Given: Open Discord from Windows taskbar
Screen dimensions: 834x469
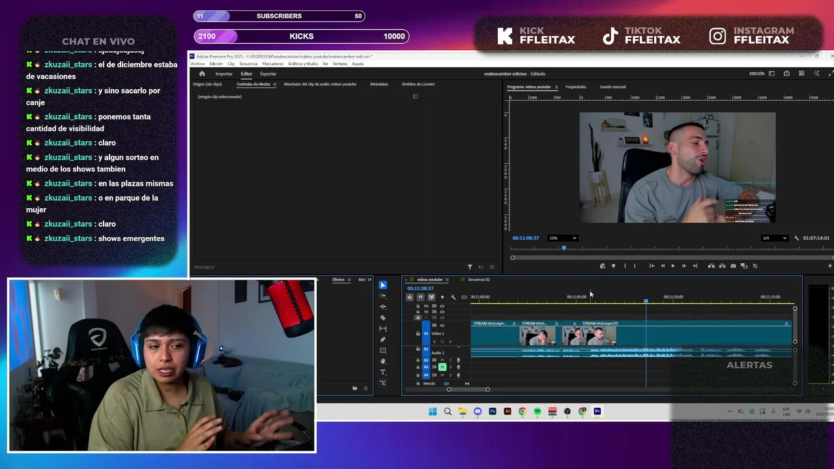Looking at the screenshot, I should click(478, 412).
